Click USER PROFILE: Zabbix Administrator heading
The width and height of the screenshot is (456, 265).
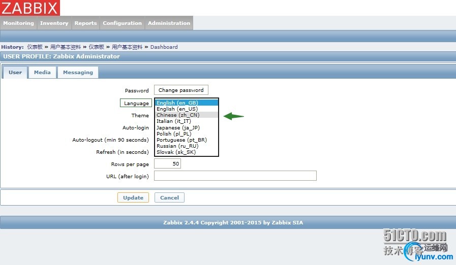point(62,56)
